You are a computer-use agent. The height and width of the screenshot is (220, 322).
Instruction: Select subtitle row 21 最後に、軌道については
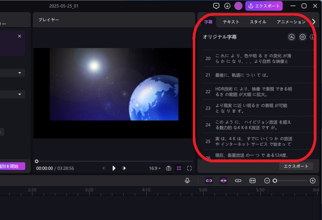[258, 75]
